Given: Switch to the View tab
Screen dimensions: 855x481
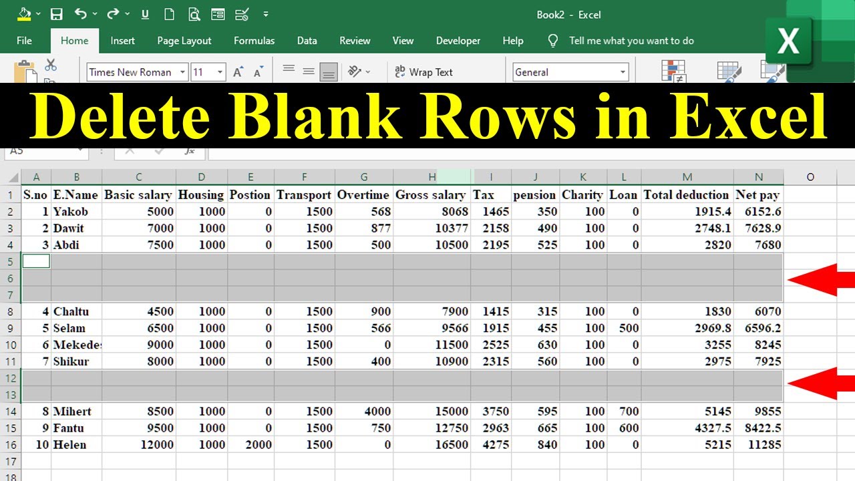Looking at the screenshot, I should (x=403, y=41).
